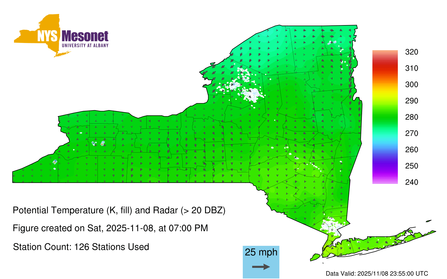Screen dimensions: 447x279
Task: Click the small radar echoes in the far northeast
Action: (332, 42)
